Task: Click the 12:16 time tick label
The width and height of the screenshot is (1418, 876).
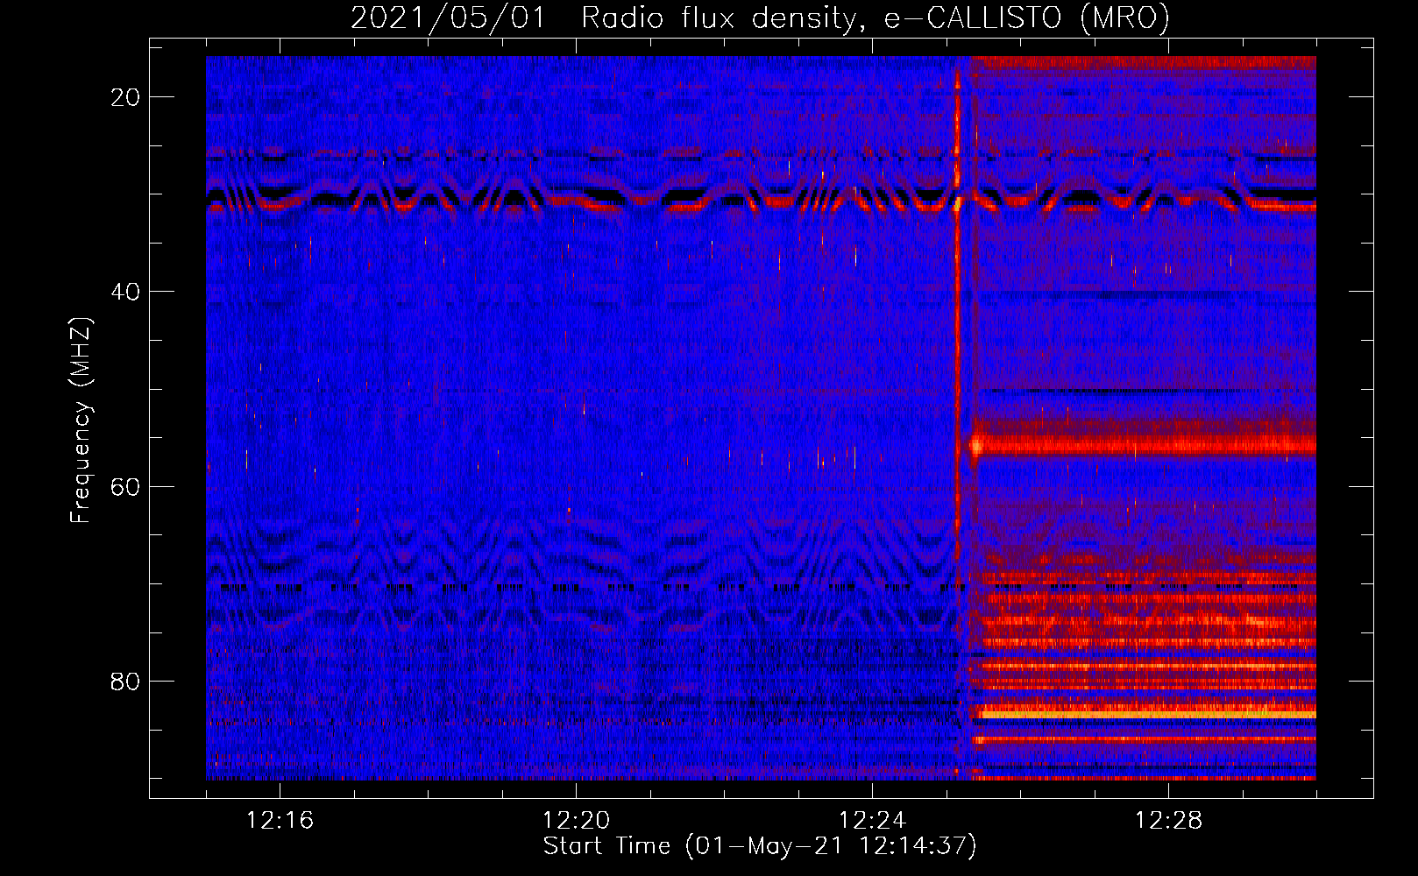Action: coord(280,821)
